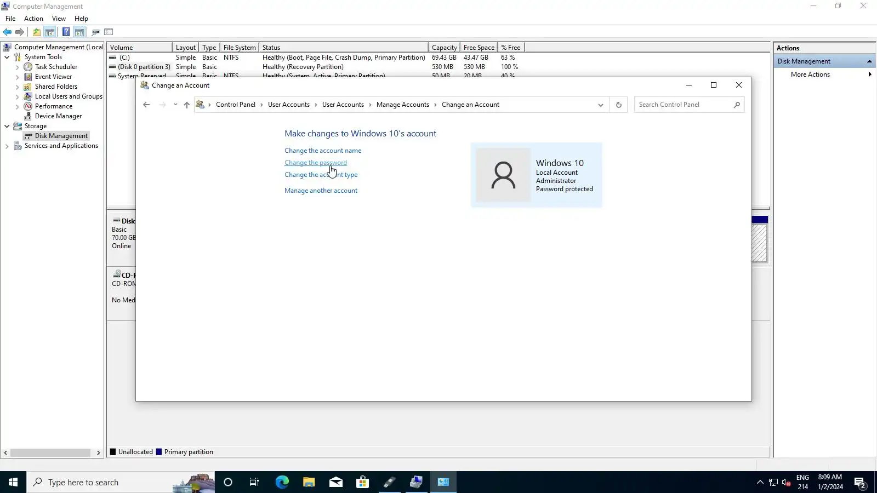Expand Services and Applications node arrow

click(x=7, y=146)
